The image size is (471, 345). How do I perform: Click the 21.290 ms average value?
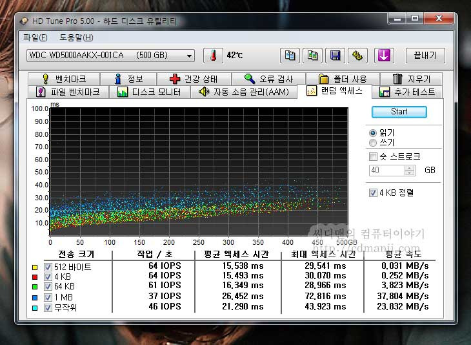click(243, 306)
